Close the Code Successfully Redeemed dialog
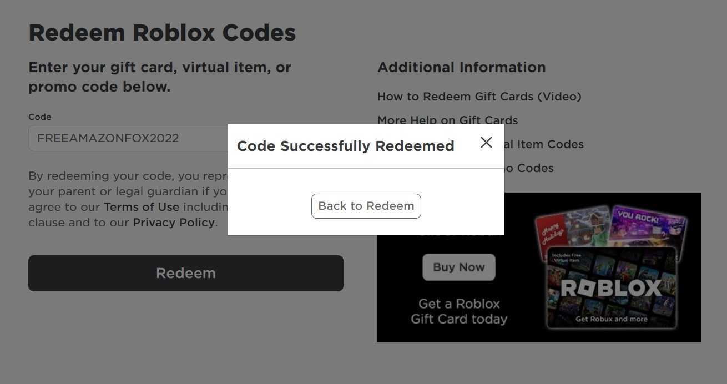The image size is (727, 384). click(486, 143)
